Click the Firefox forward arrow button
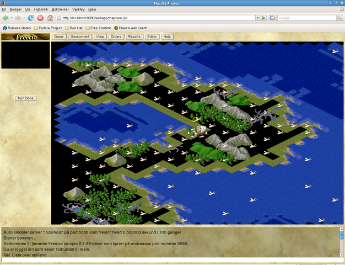 [18, 18]
